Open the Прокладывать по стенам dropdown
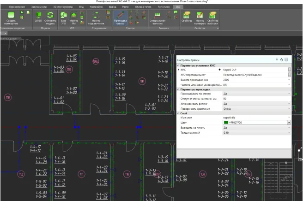Screen dimensions: 303x201 (x=289, y=94)
